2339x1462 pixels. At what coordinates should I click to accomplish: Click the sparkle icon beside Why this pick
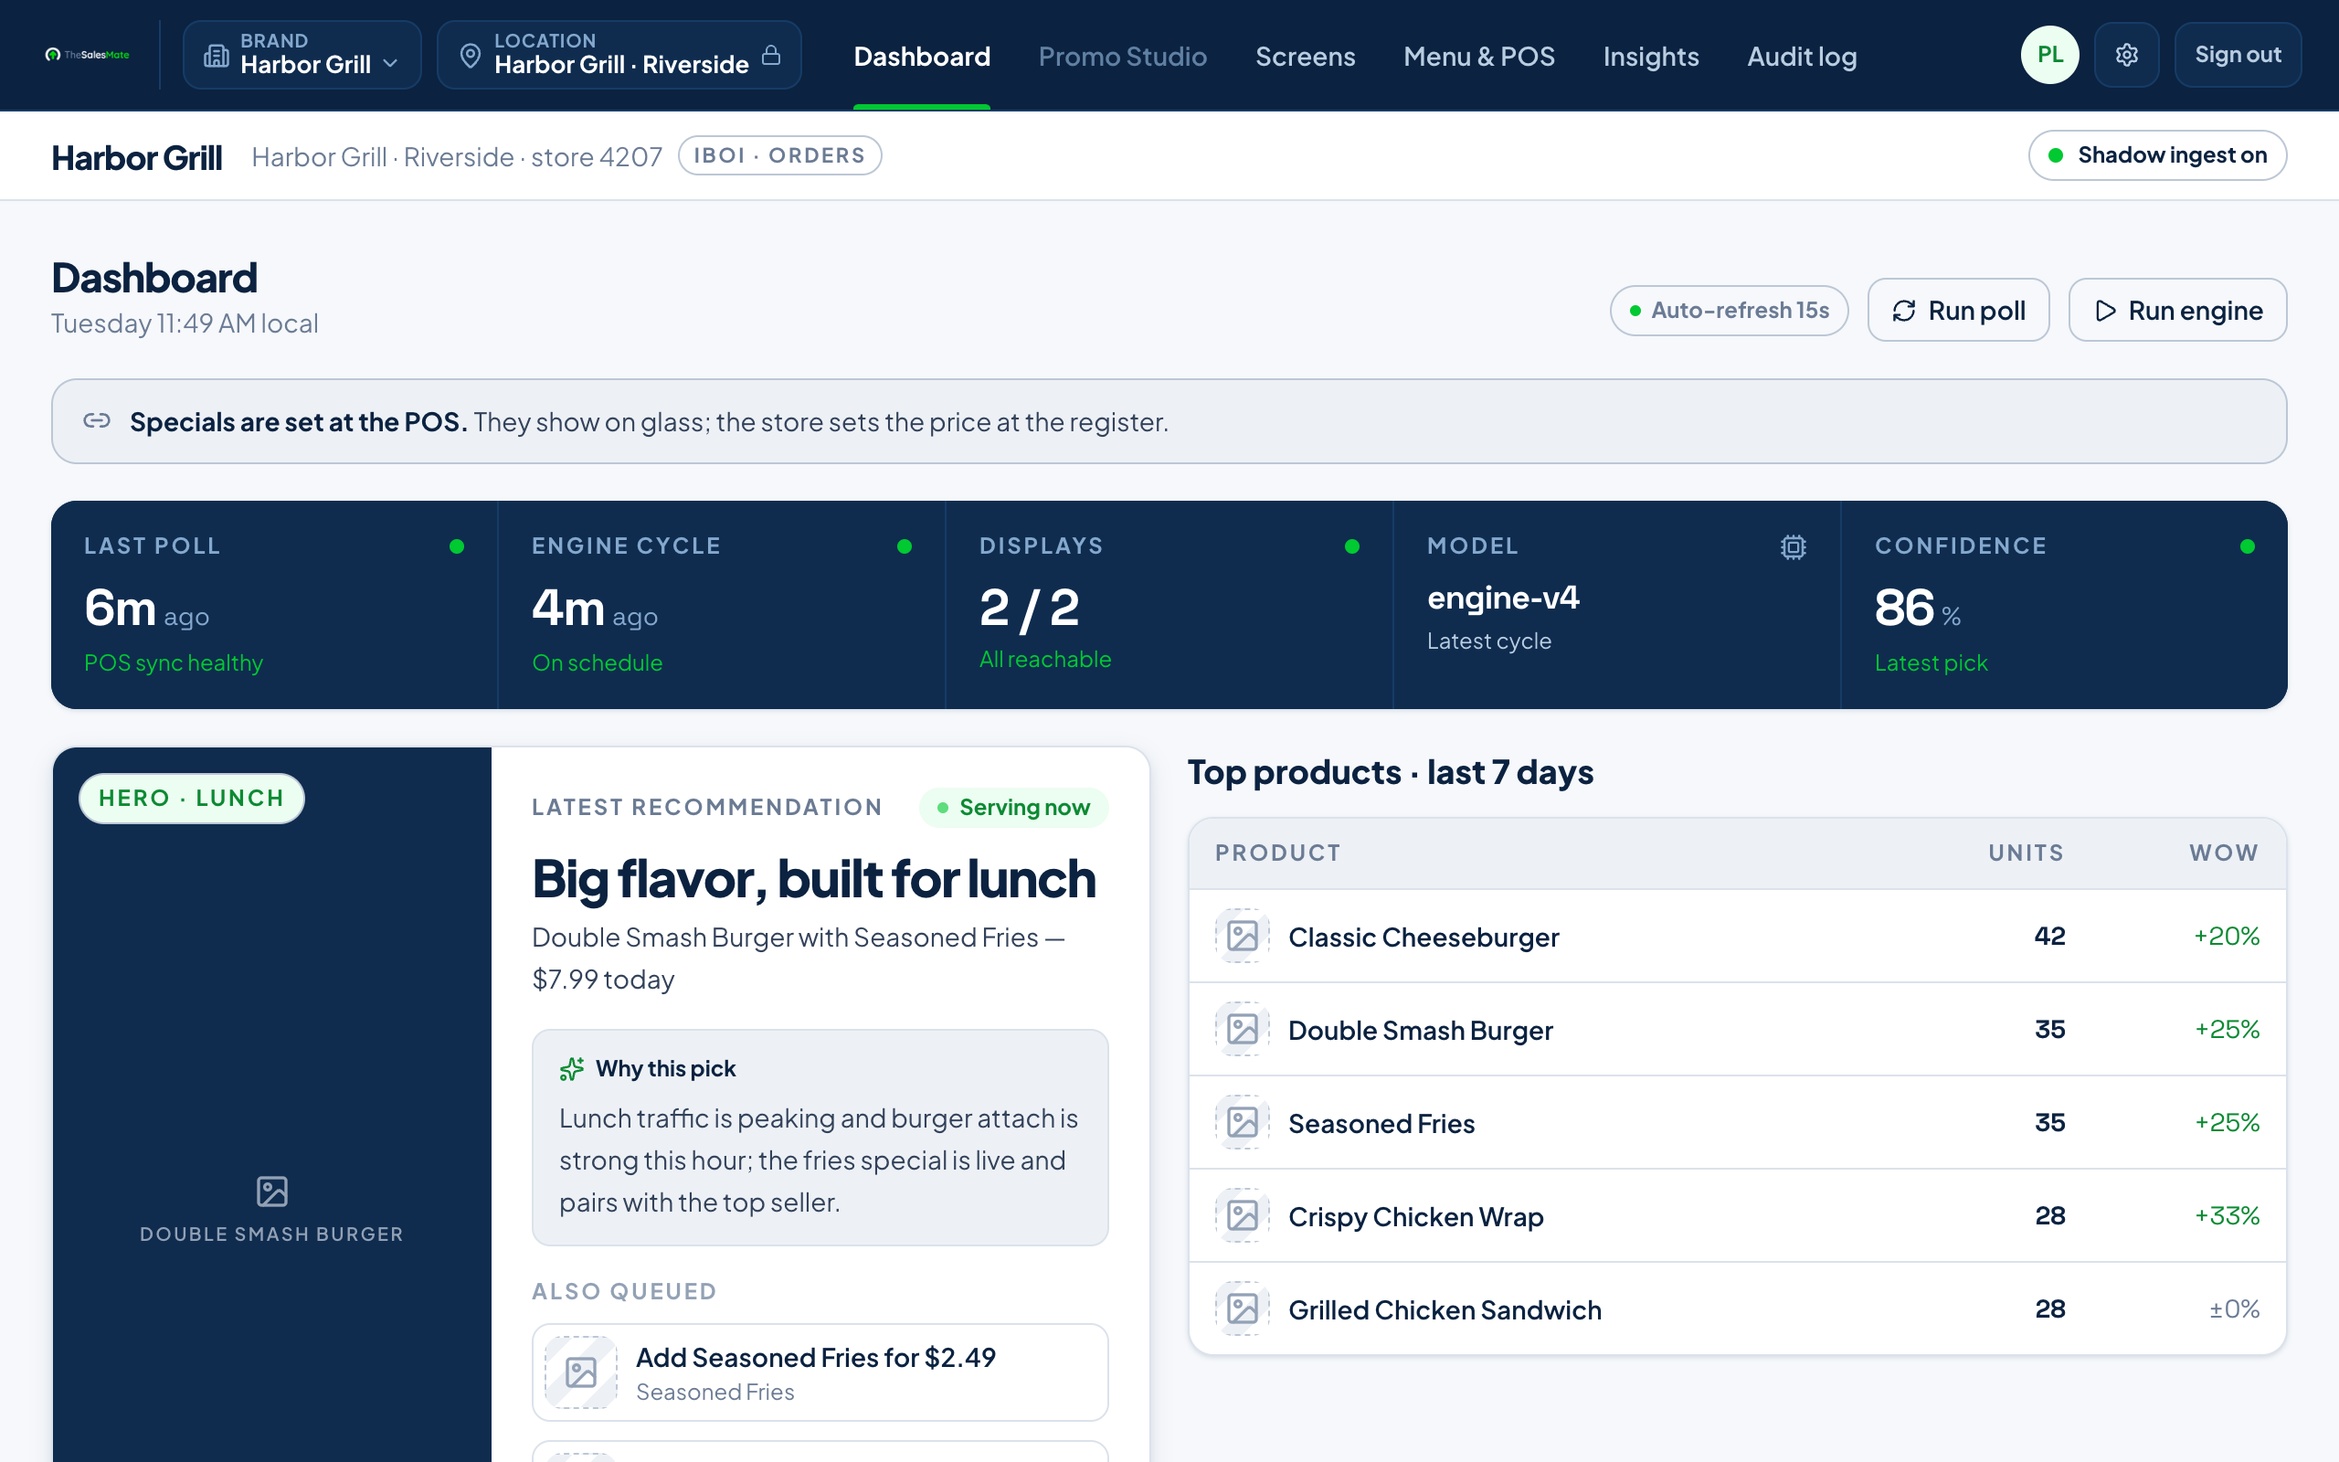coord(572,1068)
